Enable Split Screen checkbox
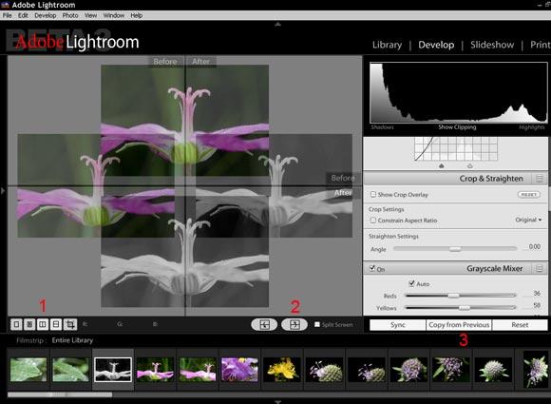 (317, 324)
